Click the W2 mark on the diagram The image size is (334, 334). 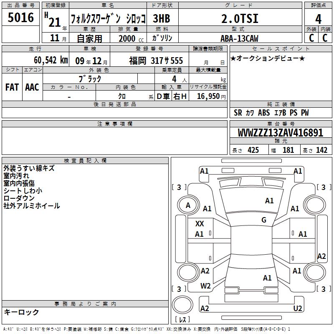point(205,286)
